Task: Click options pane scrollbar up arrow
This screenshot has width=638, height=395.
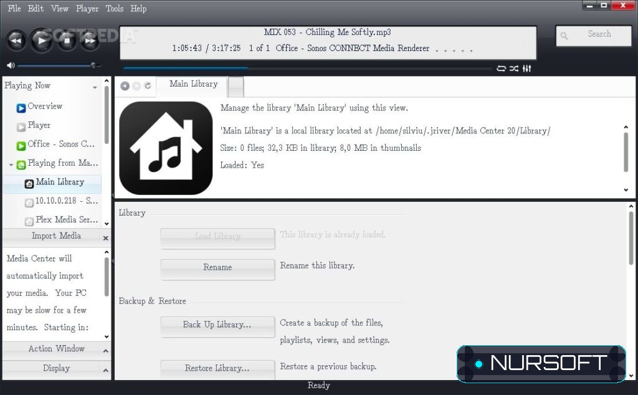Action: pos(631,207)
